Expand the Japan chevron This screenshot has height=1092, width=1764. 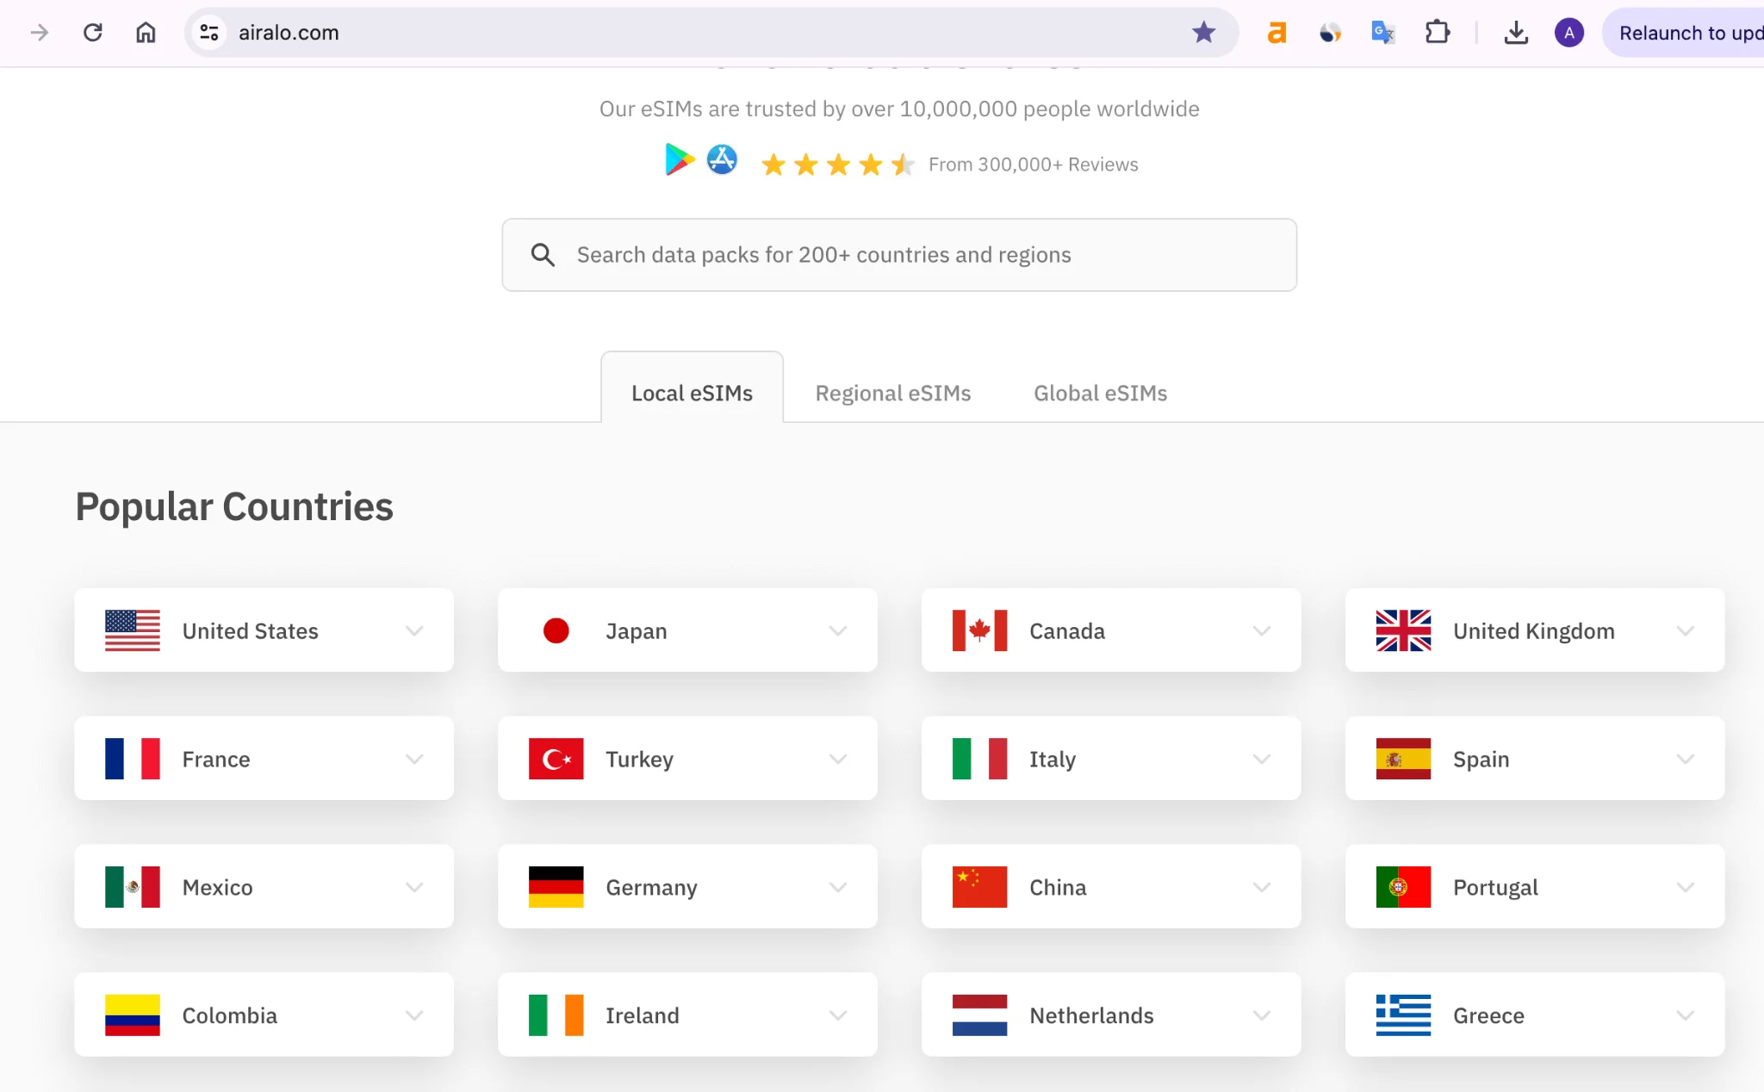point(838,630)
